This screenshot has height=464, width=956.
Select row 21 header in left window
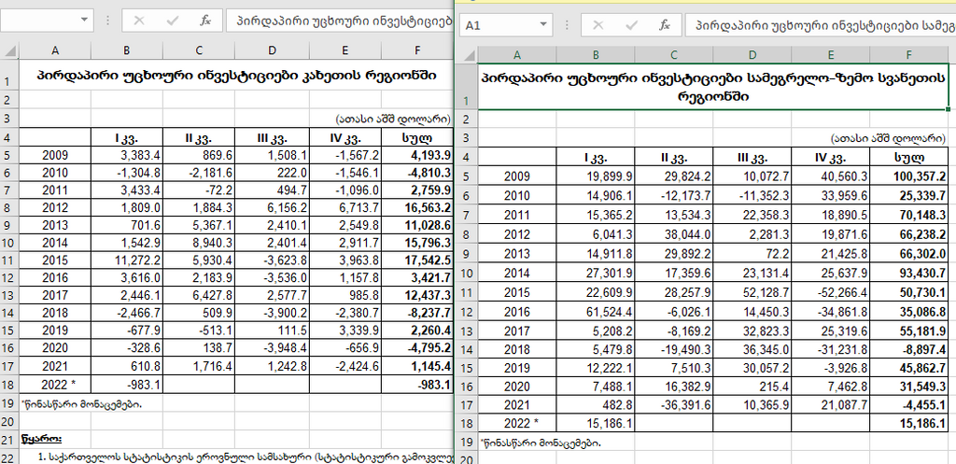[x=9, y=439]
